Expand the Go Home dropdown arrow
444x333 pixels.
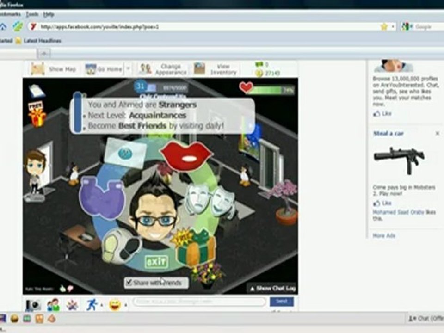tap(128, 69)
